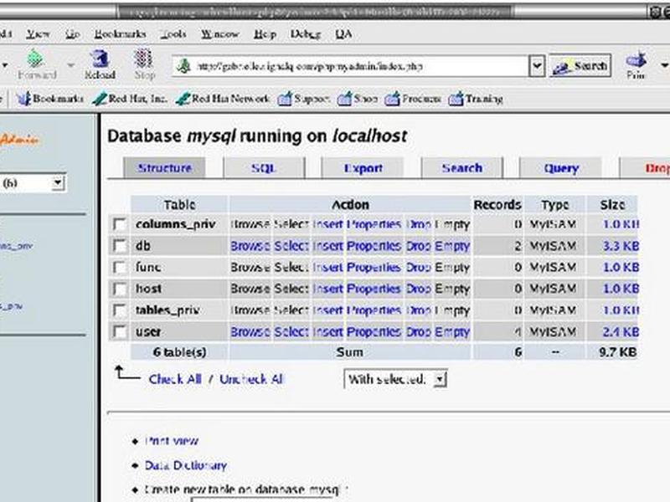Switch to the Export tab
670x502 pixels.
point(363,168)
